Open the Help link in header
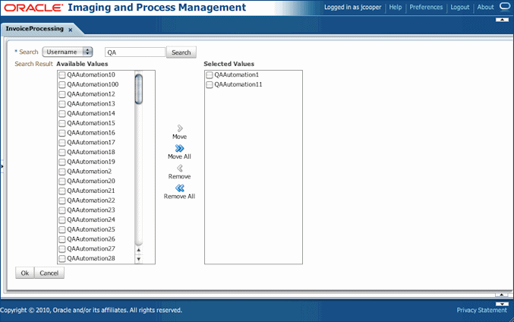The height and width of the screenshot is (322, 514). (x=396, y=7)
